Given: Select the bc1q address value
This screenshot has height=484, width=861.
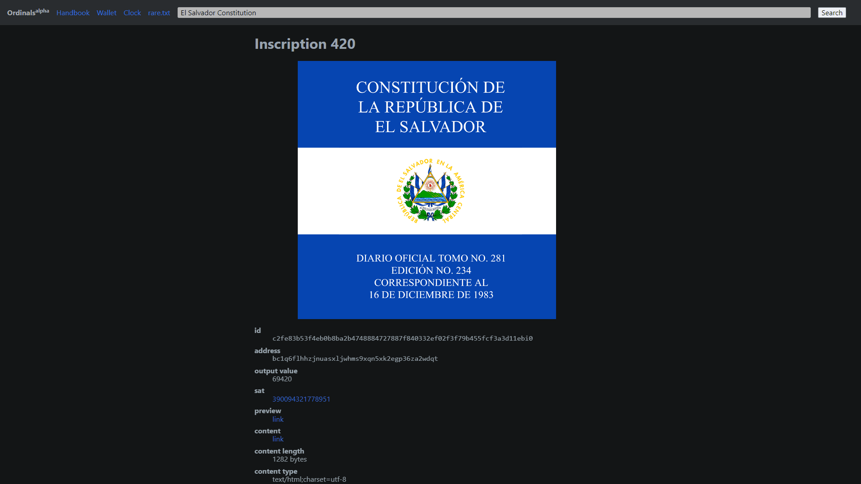Looking at the screenshot, I should pos(355,359).
